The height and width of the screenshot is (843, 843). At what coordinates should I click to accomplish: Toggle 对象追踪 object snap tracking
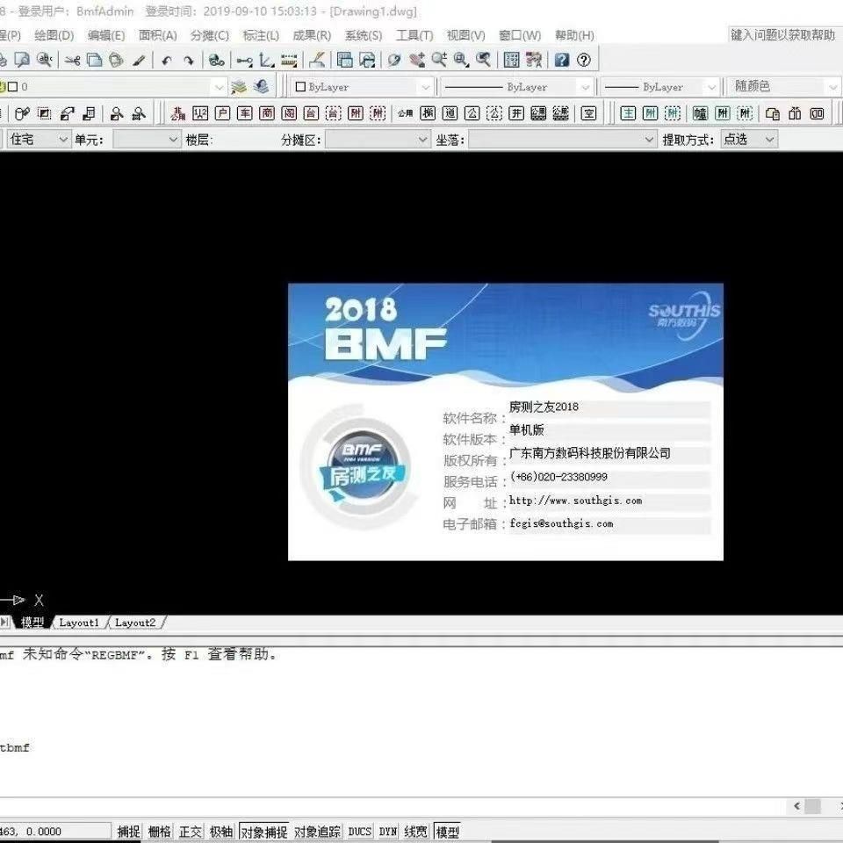pyautogui.click(x=317, y=832)
